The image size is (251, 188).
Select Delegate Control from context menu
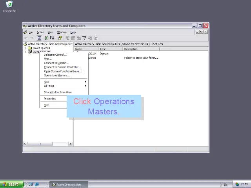click(64, 55)
